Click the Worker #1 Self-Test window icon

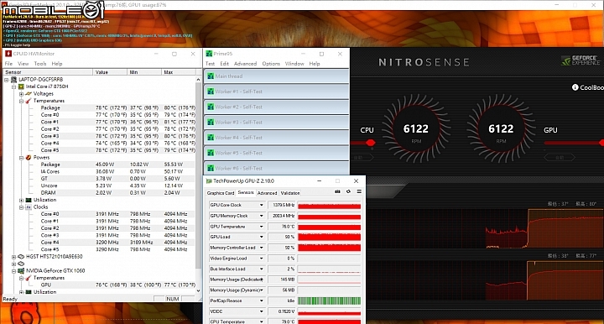click(x=211, y=91)
